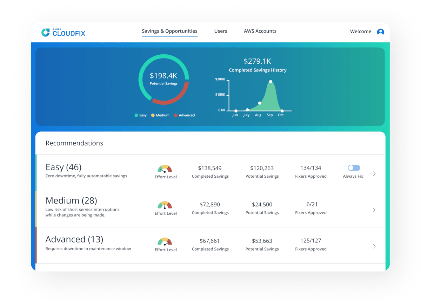Click the Easy effort level gauge icon
This screenshot has height=308, width=421.
coord(165,169)
